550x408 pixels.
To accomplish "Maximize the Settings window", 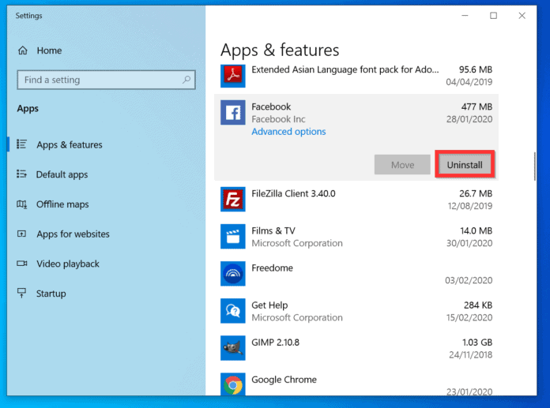I will pyautogui.click(x=494, y=16).
